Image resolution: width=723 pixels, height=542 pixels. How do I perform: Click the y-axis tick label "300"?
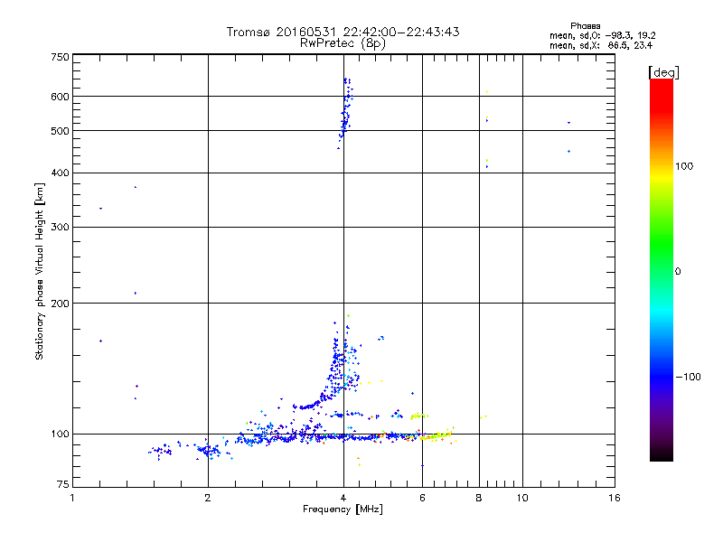pos(60,228)
